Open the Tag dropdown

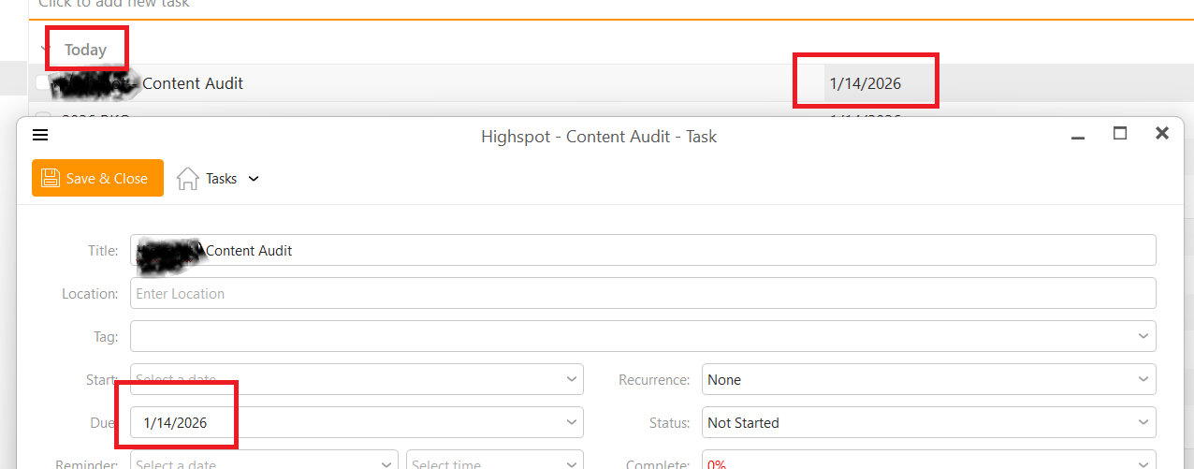(x=1143, y=336)
